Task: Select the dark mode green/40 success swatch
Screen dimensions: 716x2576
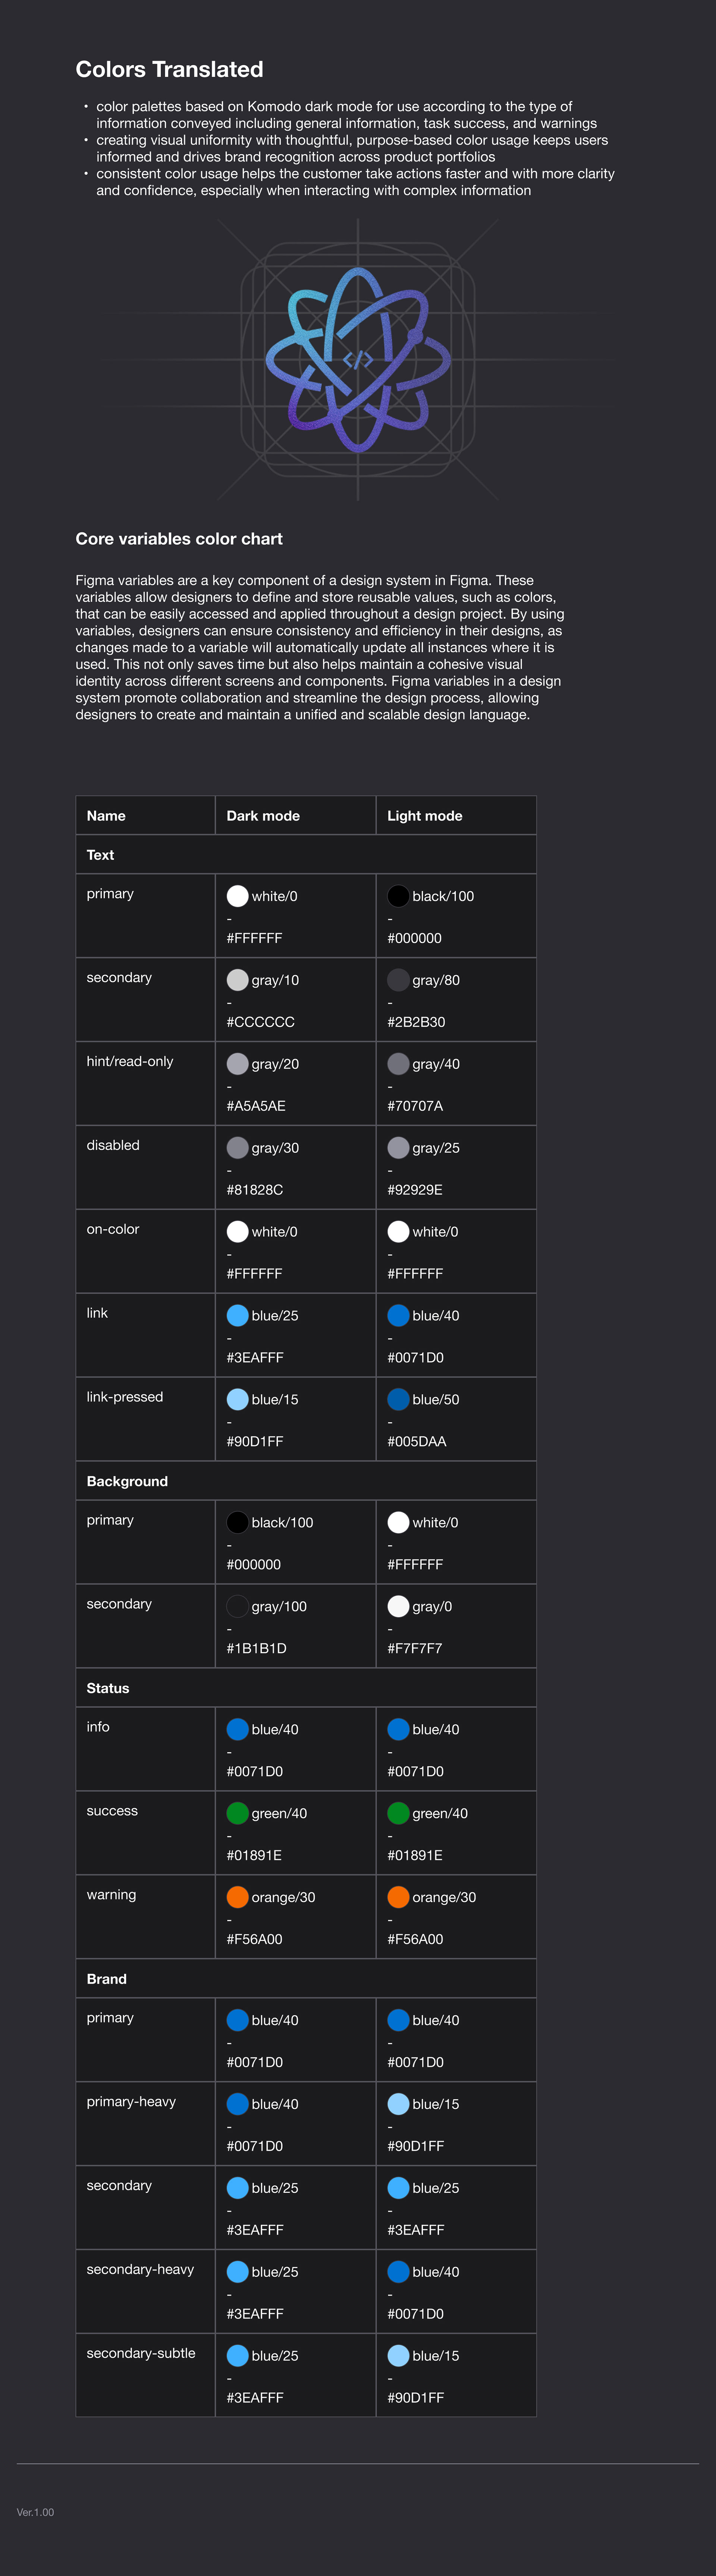Action: click(x=238, y=1813)
